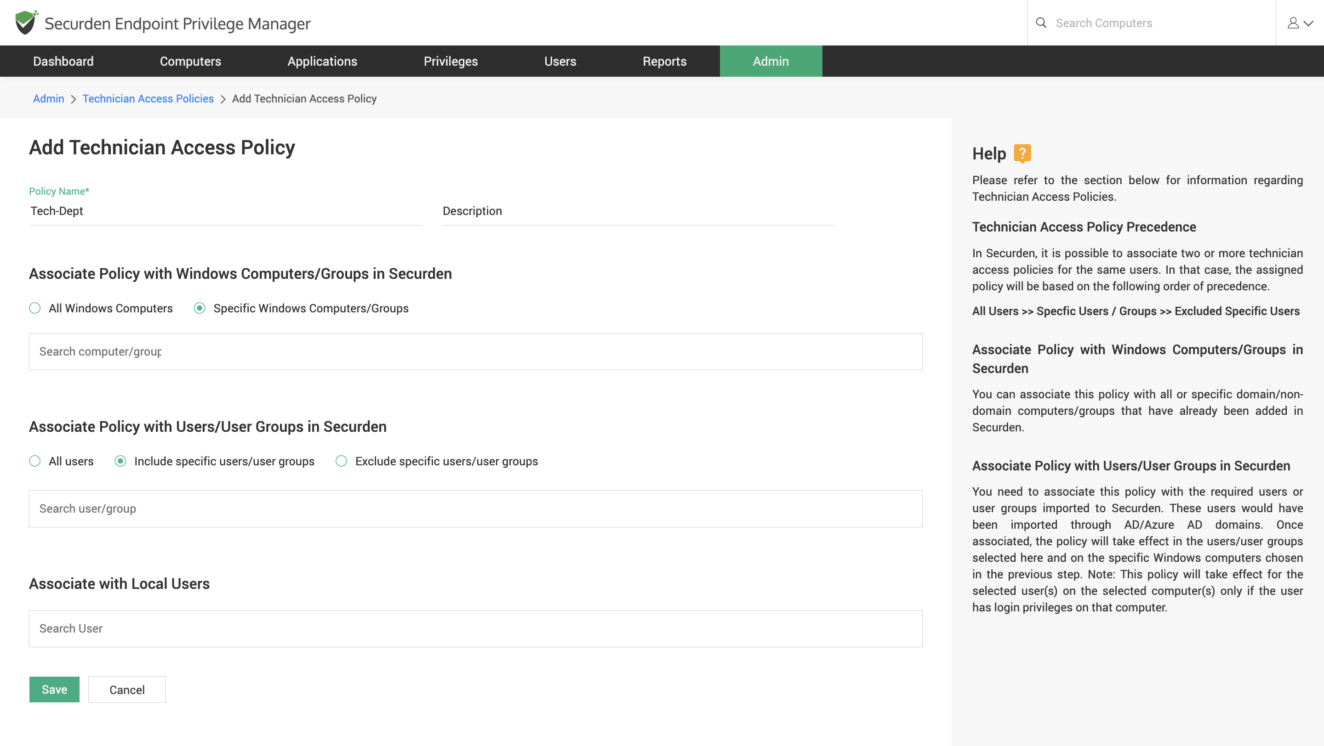The width and height of the screenshot is (1324, 746).
Task: Click the Add Technician Access Policy heading
Action: click(x=162, y=148)
